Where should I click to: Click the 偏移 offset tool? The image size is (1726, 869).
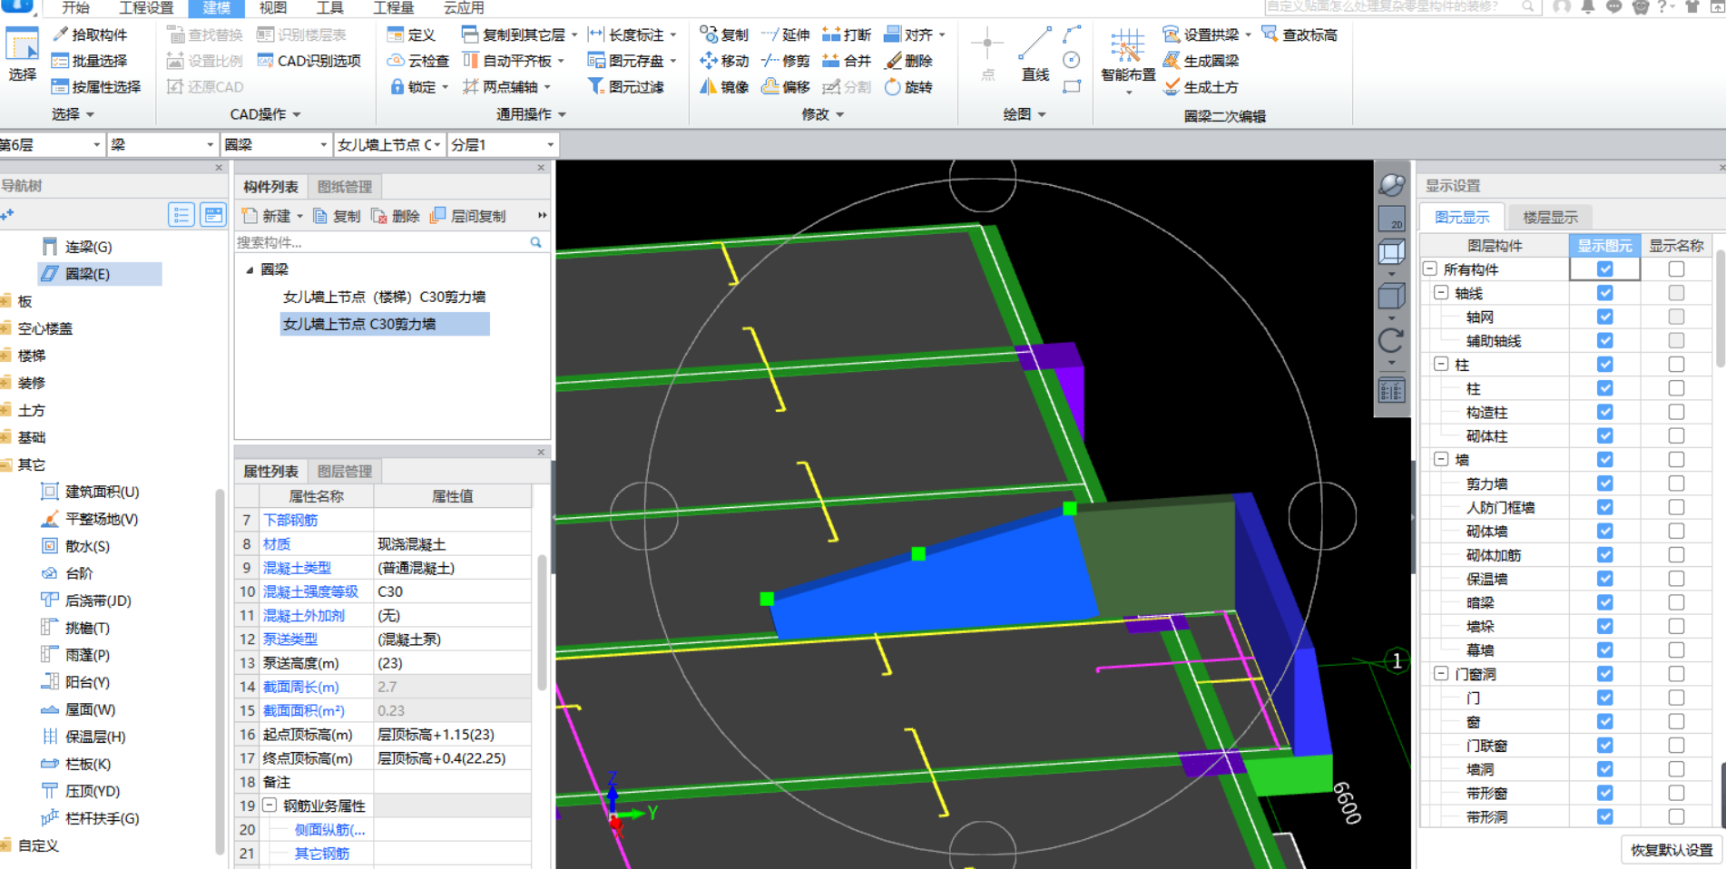pos(785,87)
